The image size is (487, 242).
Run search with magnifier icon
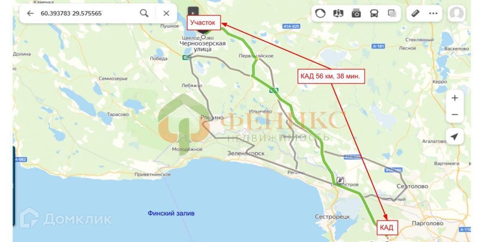144,13
